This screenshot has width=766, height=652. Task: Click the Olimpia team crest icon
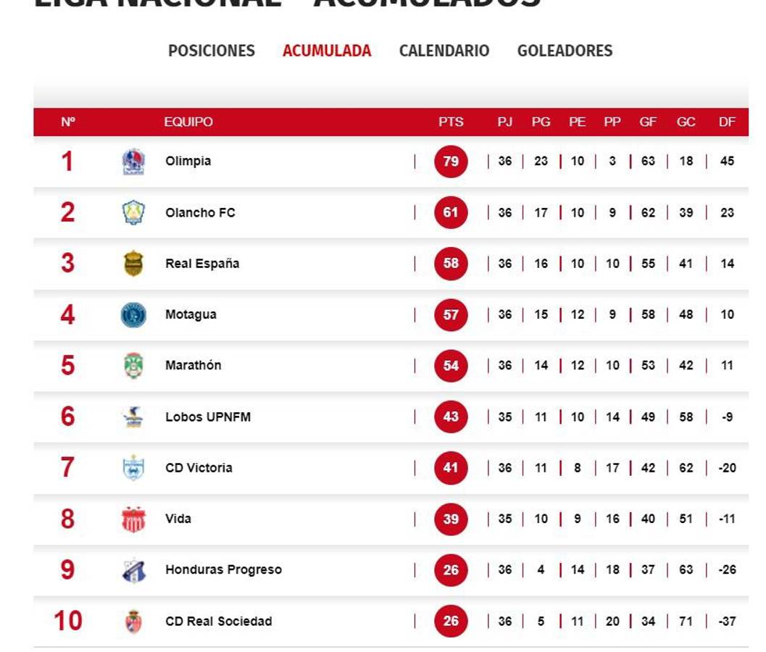tap(133, 162)
